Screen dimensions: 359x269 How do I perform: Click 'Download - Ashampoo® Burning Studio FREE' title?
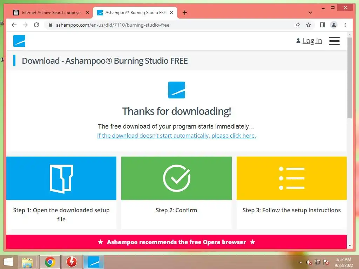tap(105, 61)
